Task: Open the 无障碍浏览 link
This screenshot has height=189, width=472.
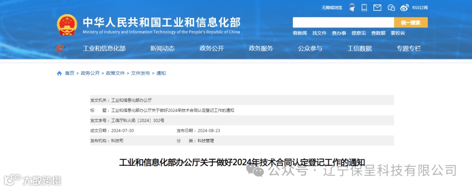Action: click(x=332, y=8)
